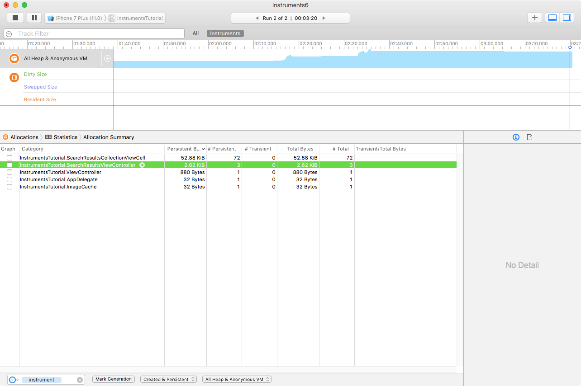581x386 pixels.
Task: Check graph box for ImageCache
Action: coord(10,187)
